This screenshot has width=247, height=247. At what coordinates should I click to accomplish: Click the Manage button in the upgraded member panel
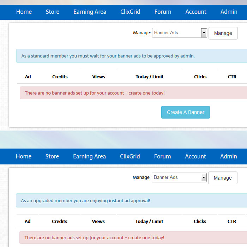click(x=223, y=178)
